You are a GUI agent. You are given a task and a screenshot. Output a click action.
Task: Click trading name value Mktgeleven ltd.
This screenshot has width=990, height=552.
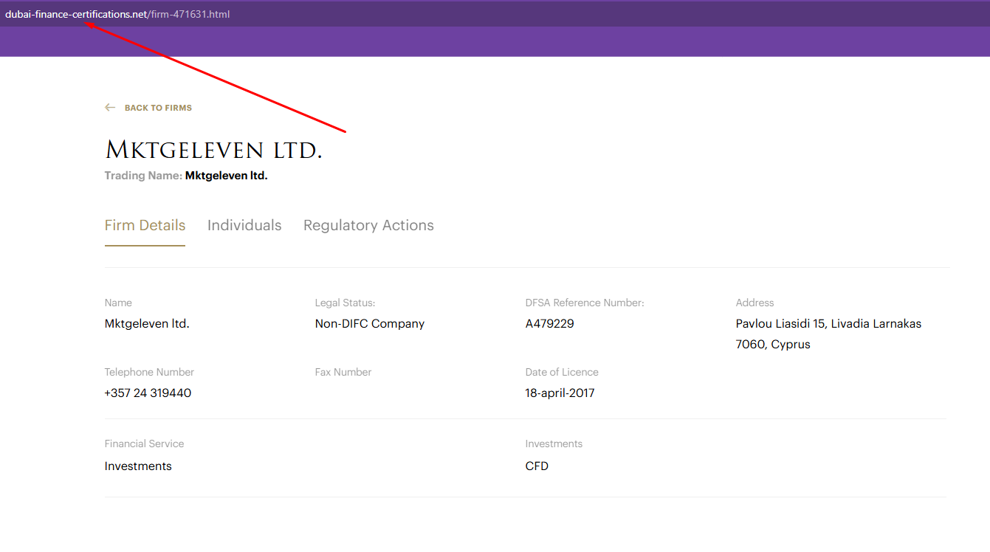tap(226, 176)
